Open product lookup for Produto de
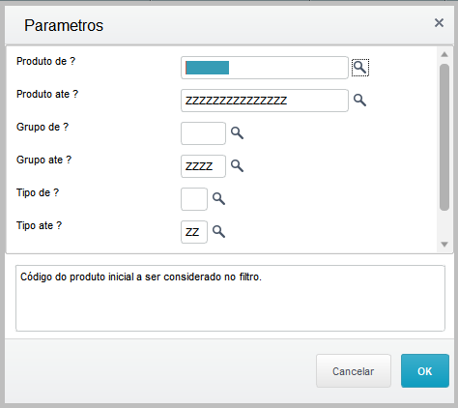The height and width of the screenshot is (408, 458). [360, 68]
